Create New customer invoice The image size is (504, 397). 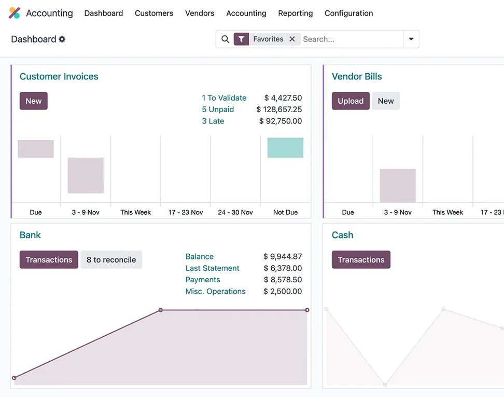click(33, 101)
